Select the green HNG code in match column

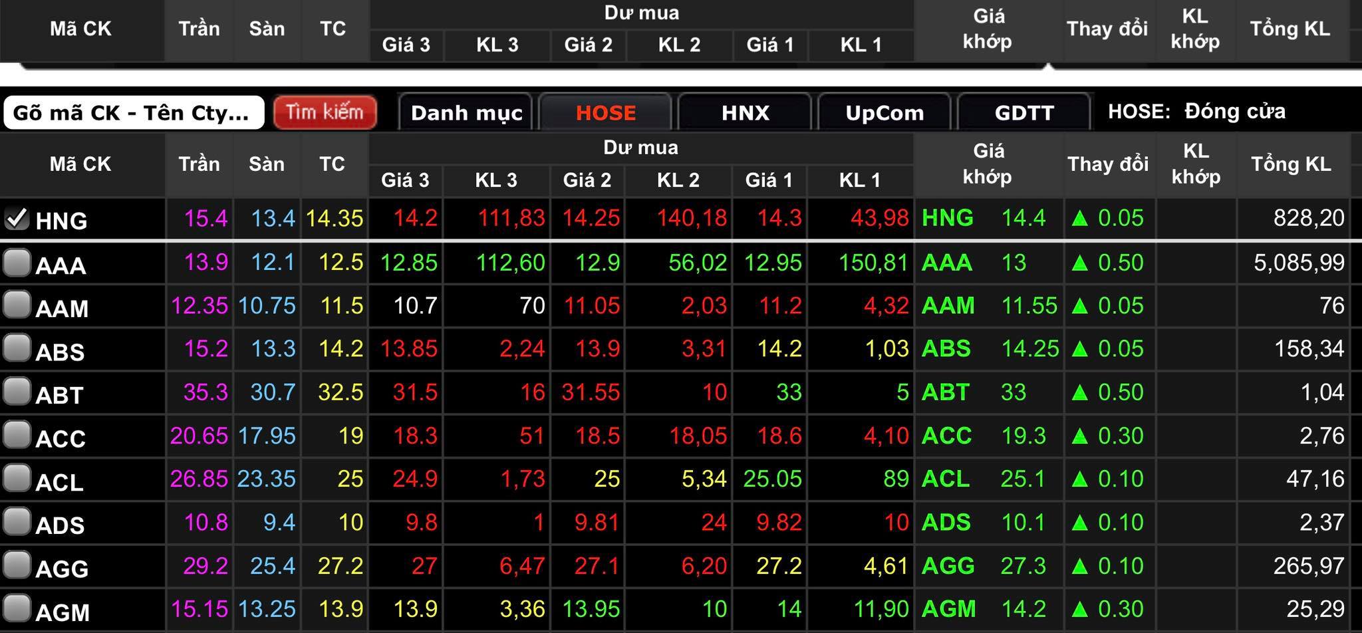point(947,217)
